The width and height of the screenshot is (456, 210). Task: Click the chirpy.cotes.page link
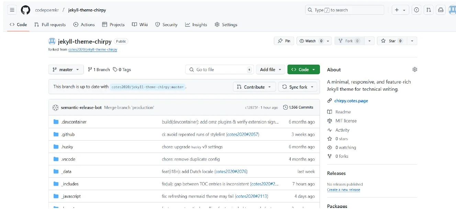click(351, 100)
